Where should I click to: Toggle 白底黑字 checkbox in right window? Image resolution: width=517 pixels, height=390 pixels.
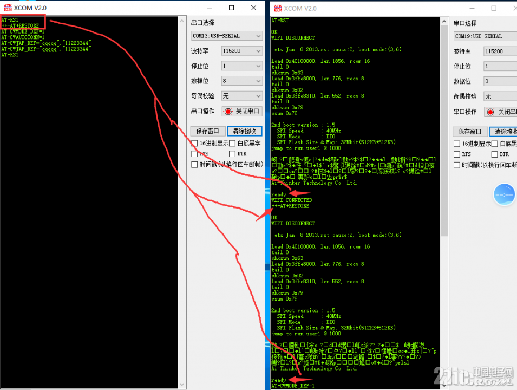pyautogui.click(x=494, y=144)
